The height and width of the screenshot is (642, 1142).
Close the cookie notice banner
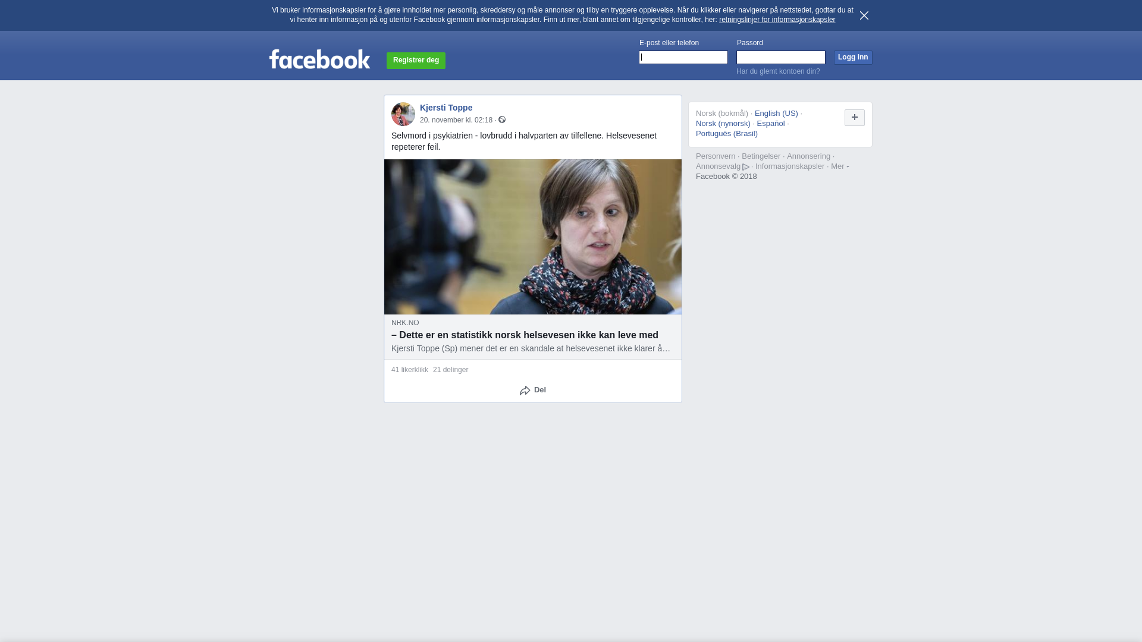(x=864, y=15)
